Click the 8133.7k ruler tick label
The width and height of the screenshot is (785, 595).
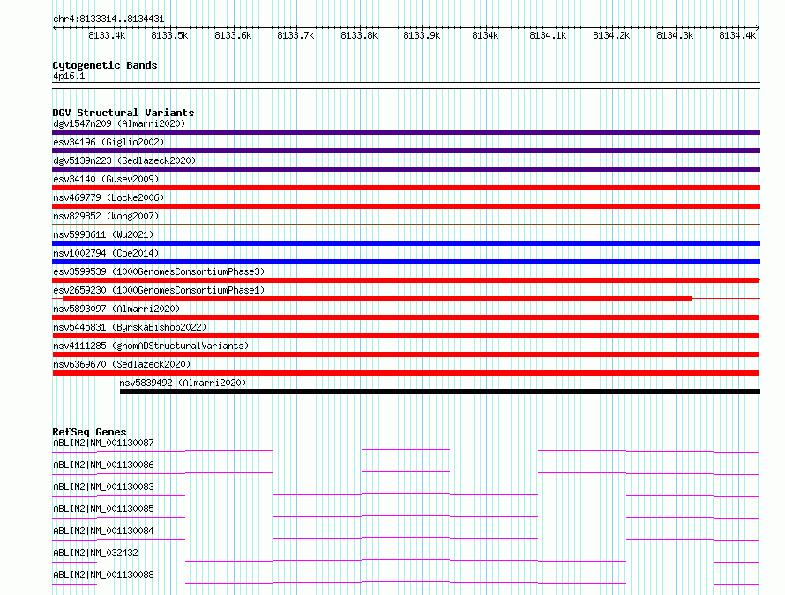coord(295,35)
